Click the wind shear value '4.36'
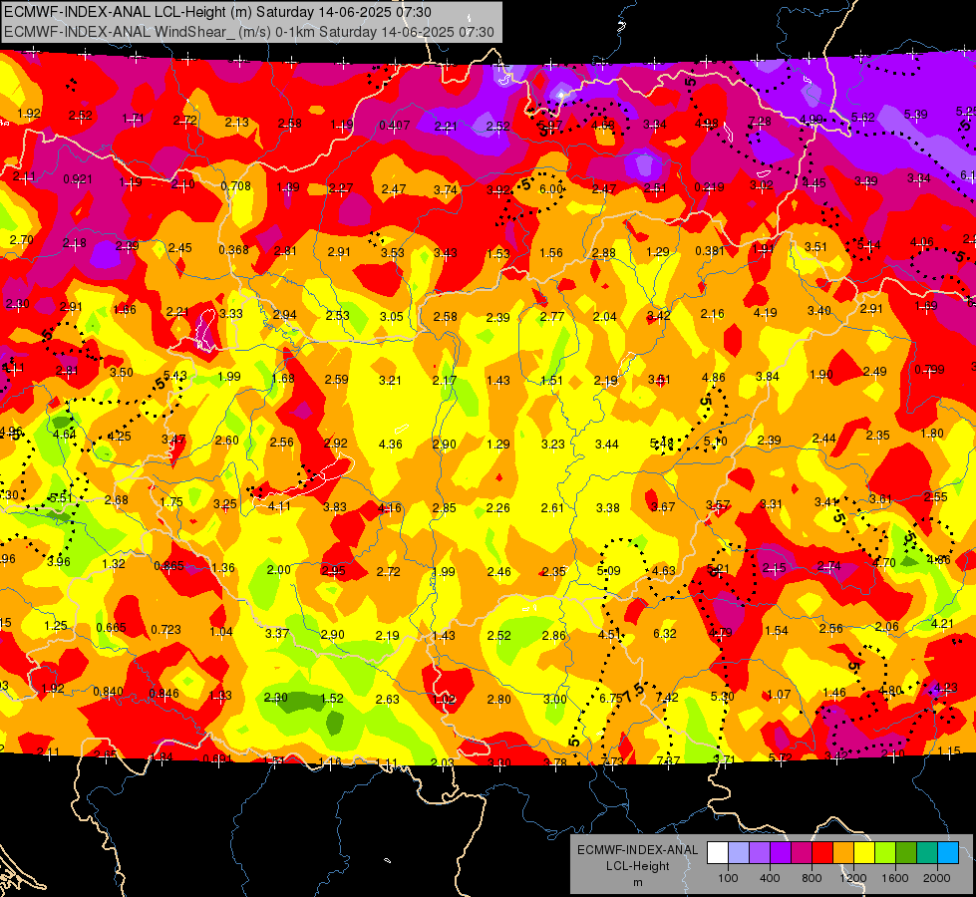The height and width of the screenshot is (897, 976). point(390,445)
